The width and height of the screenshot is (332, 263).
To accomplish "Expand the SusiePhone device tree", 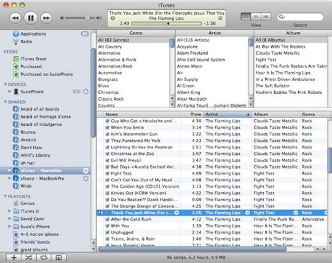I will [x=9, y=92].
